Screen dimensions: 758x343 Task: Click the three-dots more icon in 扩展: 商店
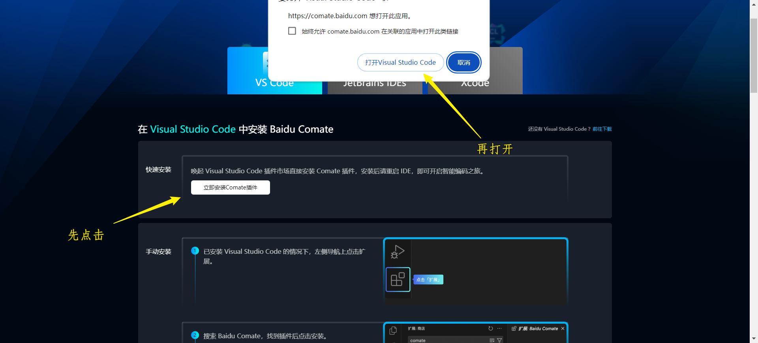(499, 328)
